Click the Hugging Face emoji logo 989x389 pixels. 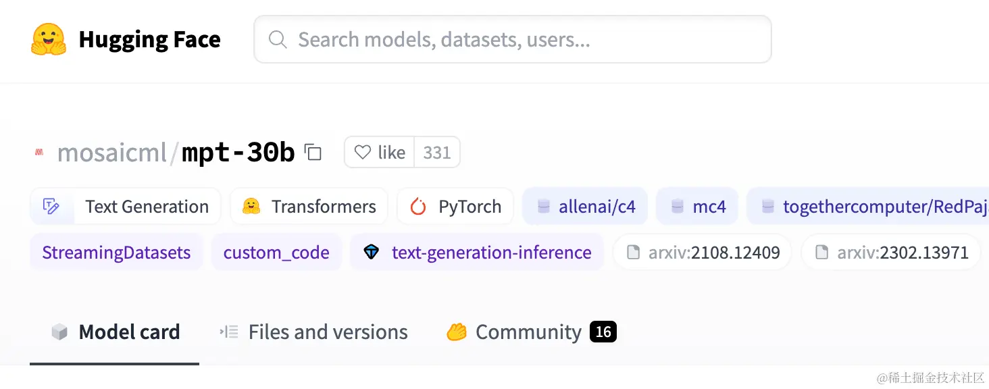(49, 39)
